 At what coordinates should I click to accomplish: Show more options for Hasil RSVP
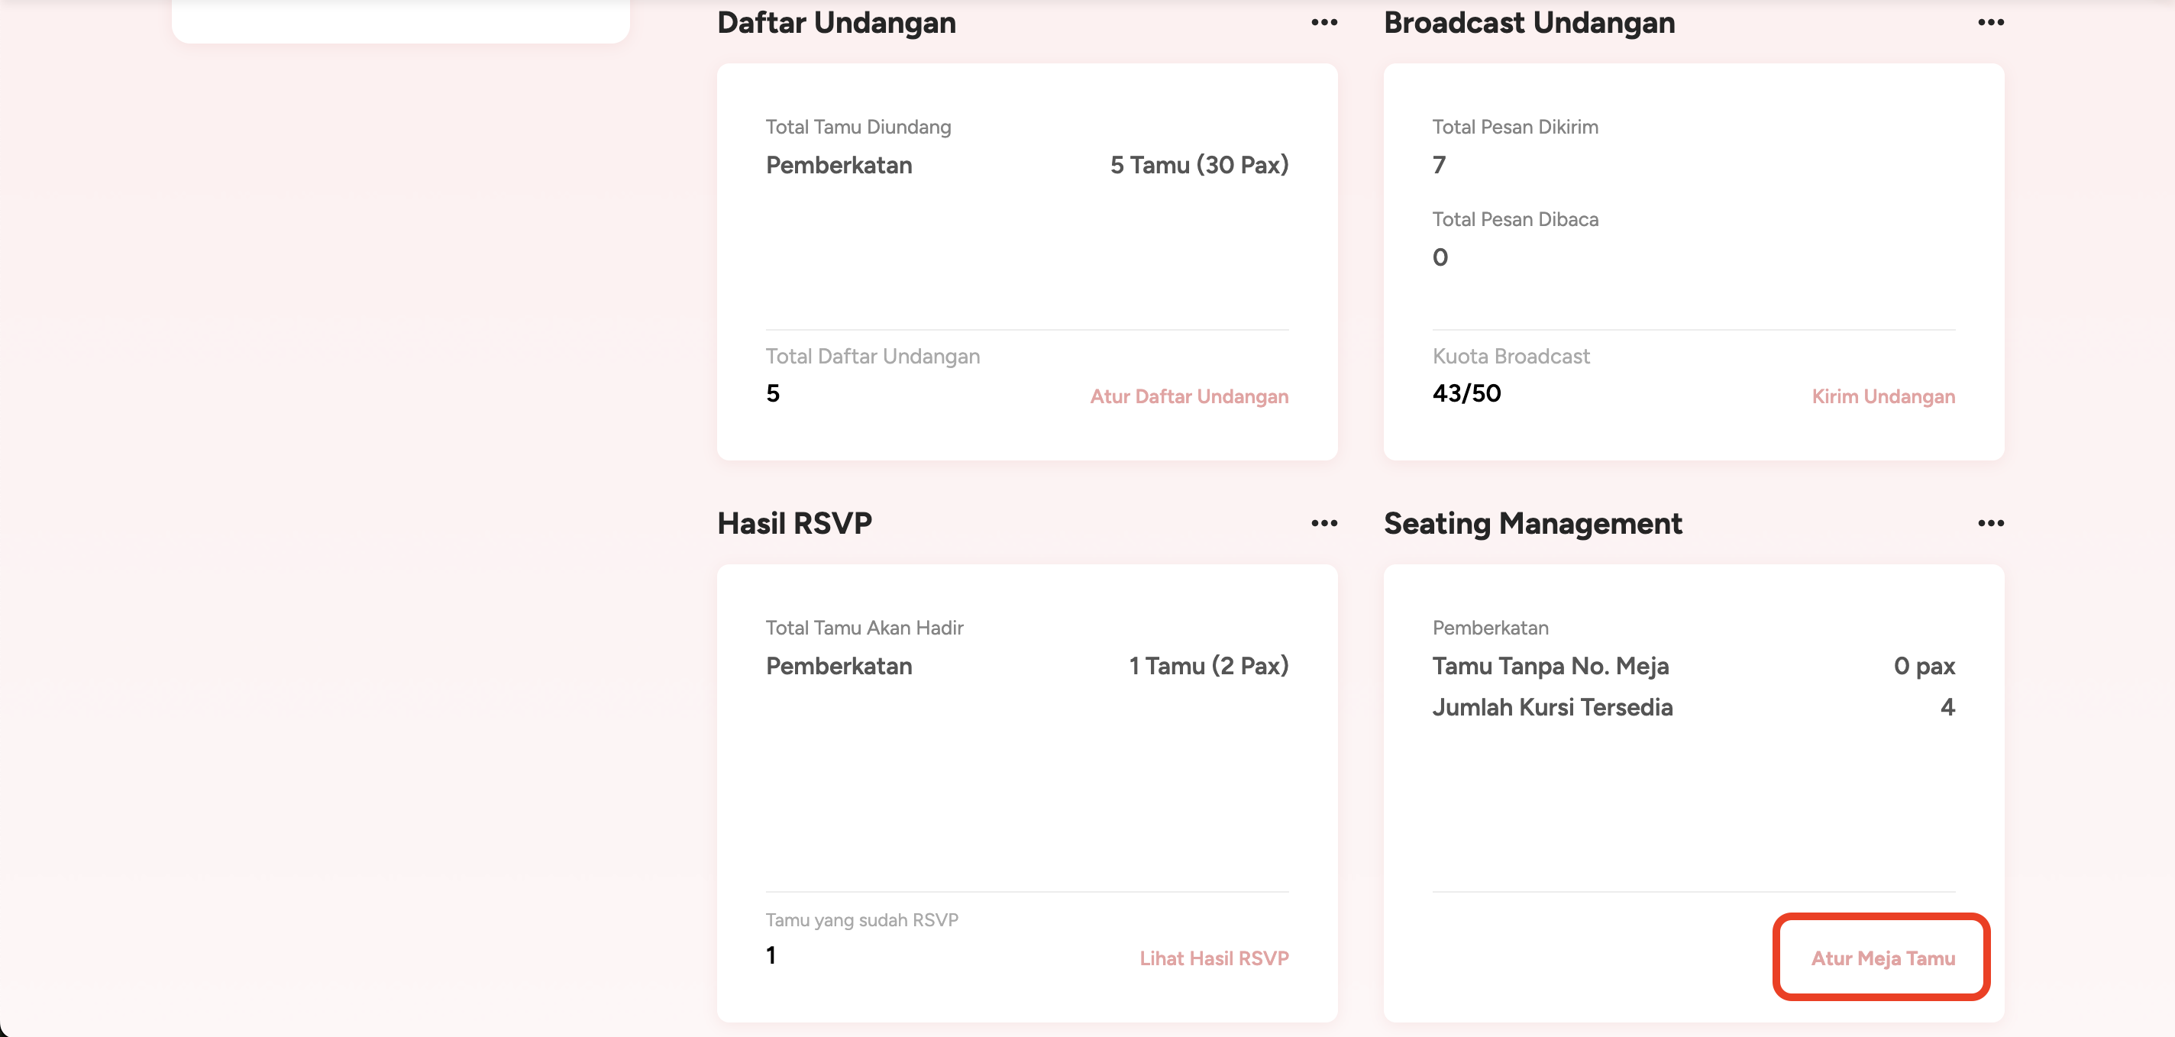point(1324,524)
